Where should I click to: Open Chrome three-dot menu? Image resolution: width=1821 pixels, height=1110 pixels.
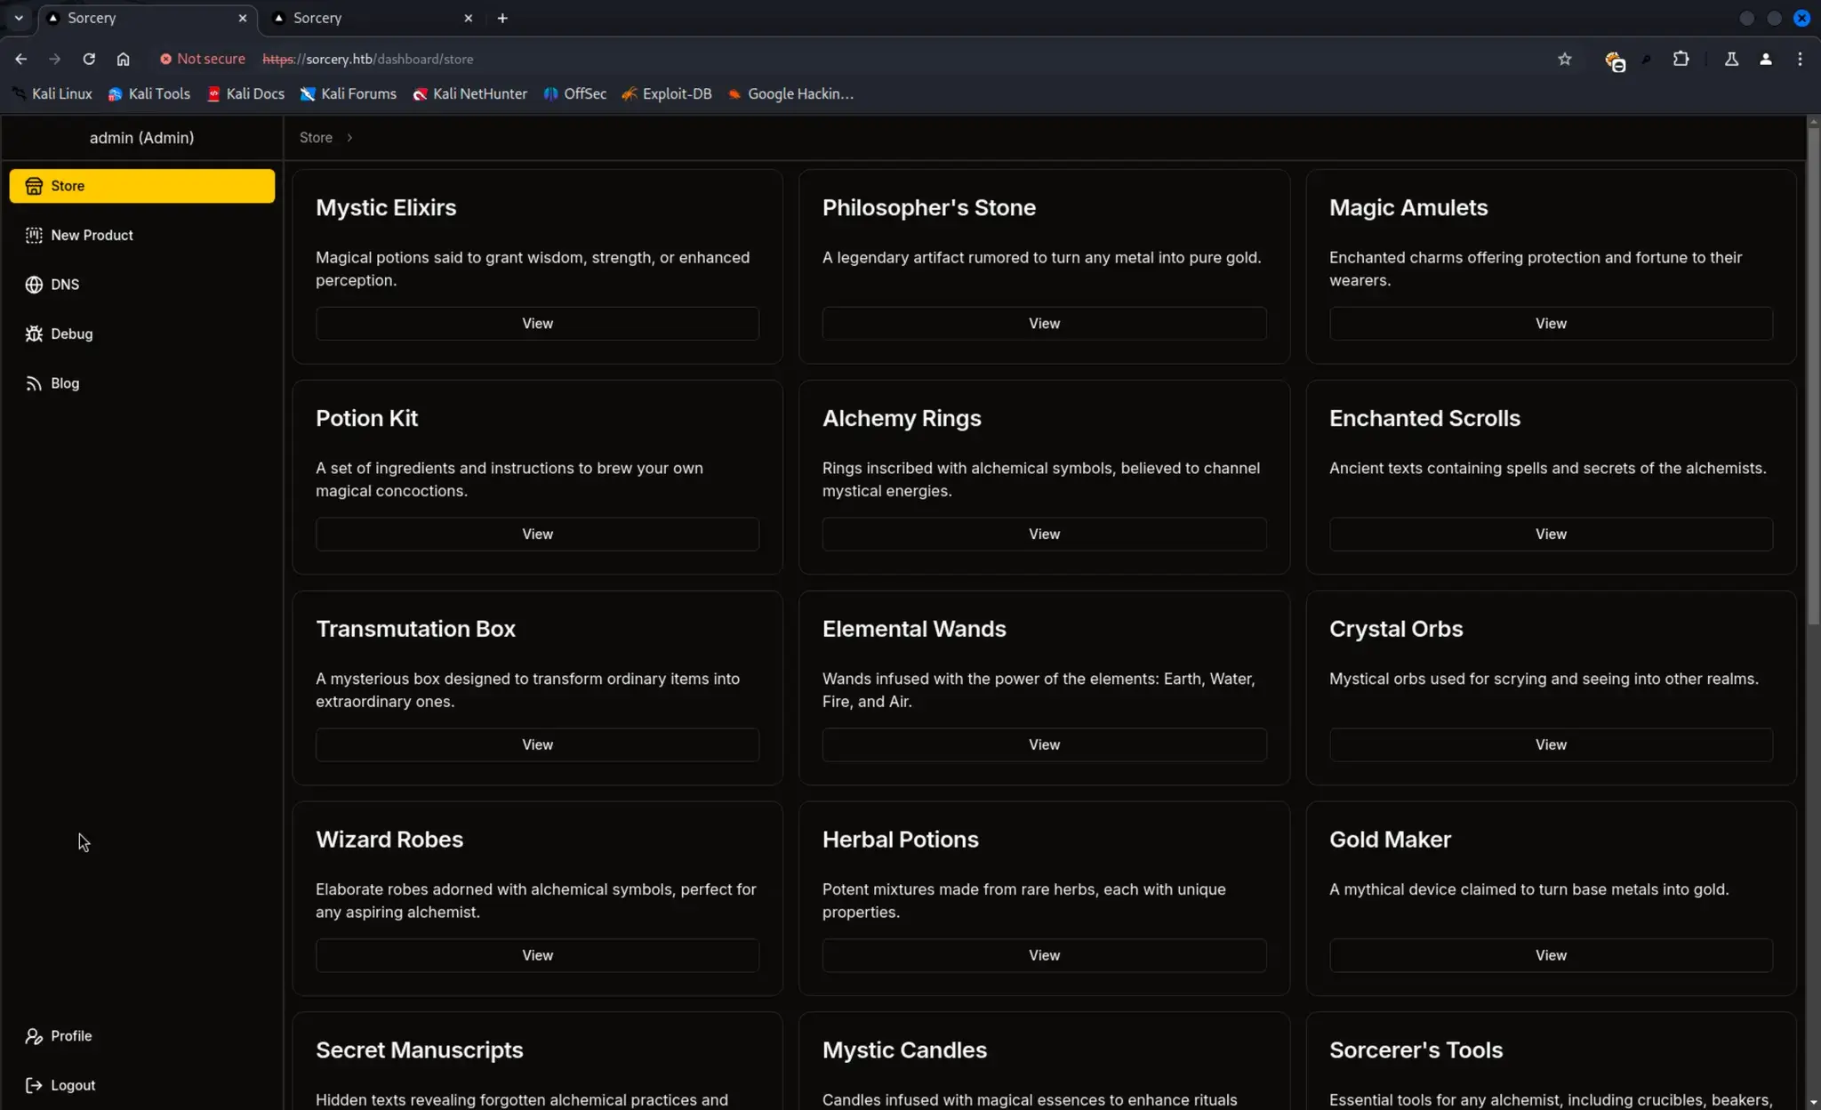pyautogui.click(x=1800, y=59)
